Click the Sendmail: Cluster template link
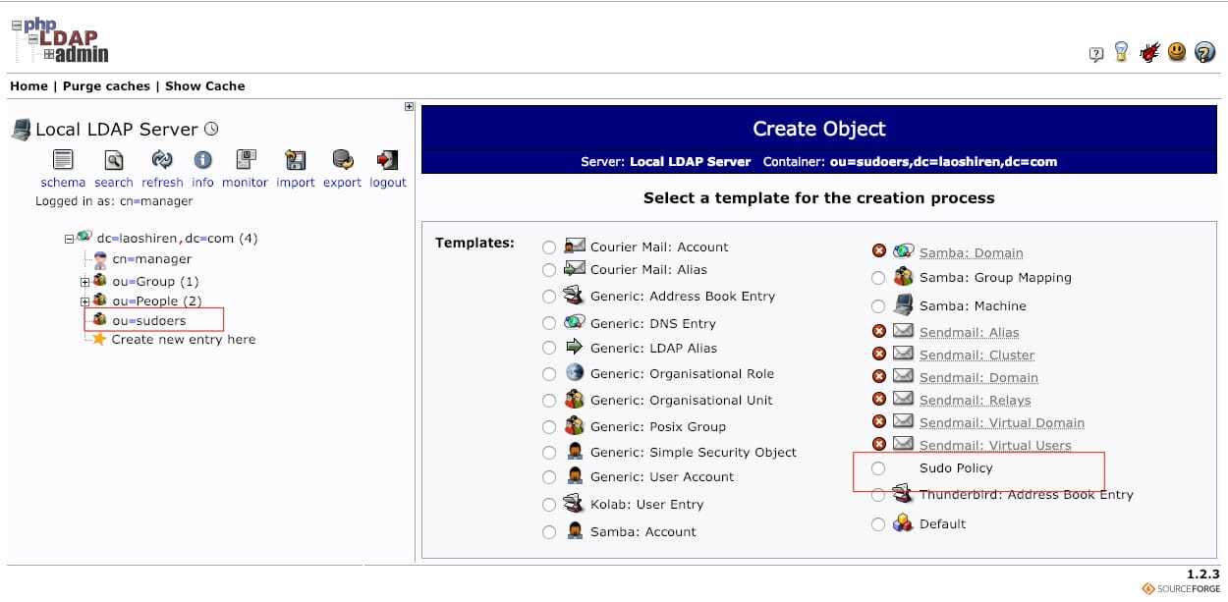Image resolution: width=1228 pixels, height=602 pixels. pyautogui.click(x=977, y=355)
